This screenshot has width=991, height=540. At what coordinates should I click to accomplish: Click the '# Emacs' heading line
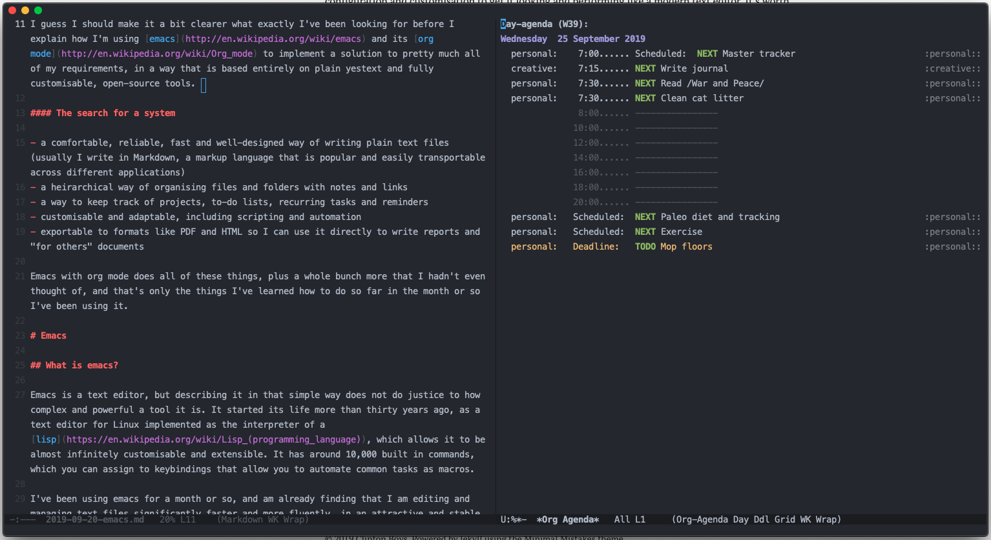(48, 335)
